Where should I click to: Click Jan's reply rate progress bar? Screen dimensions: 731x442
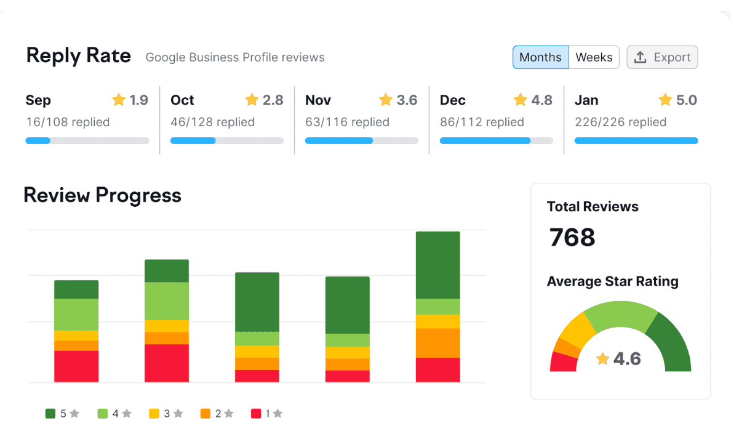click(x=636, y=140)
